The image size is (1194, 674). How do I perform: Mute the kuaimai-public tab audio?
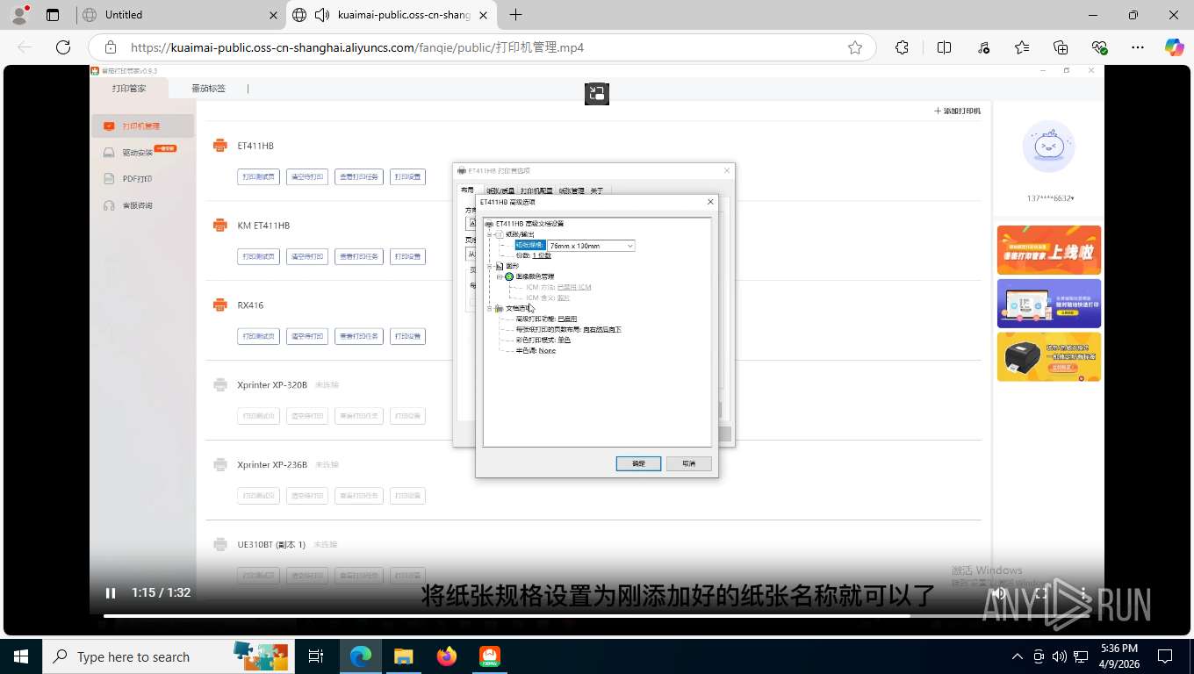(x=322, y=15)
